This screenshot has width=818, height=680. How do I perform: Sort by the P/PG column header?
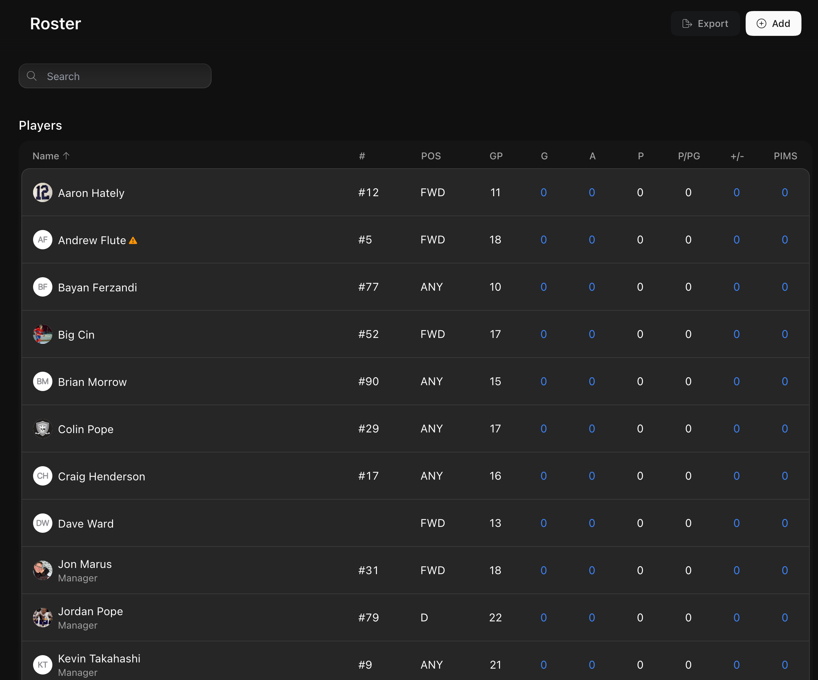(689, 156)
